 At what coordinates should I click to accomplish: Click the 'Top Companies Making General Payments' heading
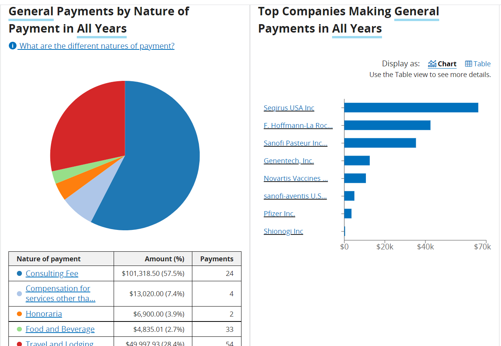[x=349, y=20]
